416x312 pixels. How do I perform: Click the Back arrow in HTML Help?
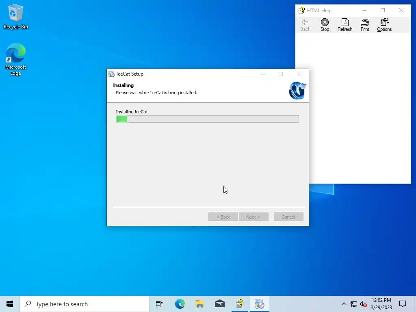tap(305, 25)
